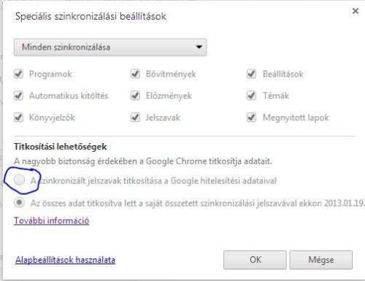Image resolution: width=365 pixels, height=281 pixels.
Task: Close the sync settings dialog
Action: (x=356, y=11)
